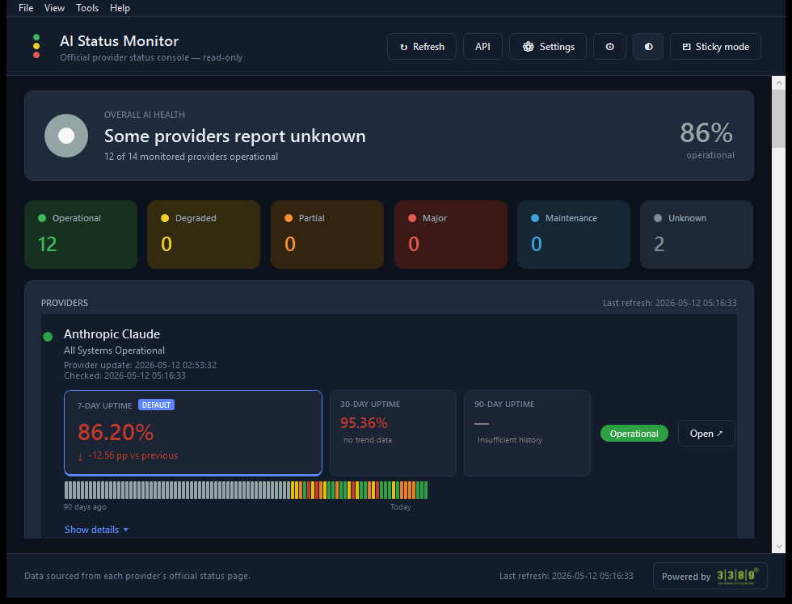Click the AI Status Monitor title
Viewport: 792px width, 604px height.
120,41
